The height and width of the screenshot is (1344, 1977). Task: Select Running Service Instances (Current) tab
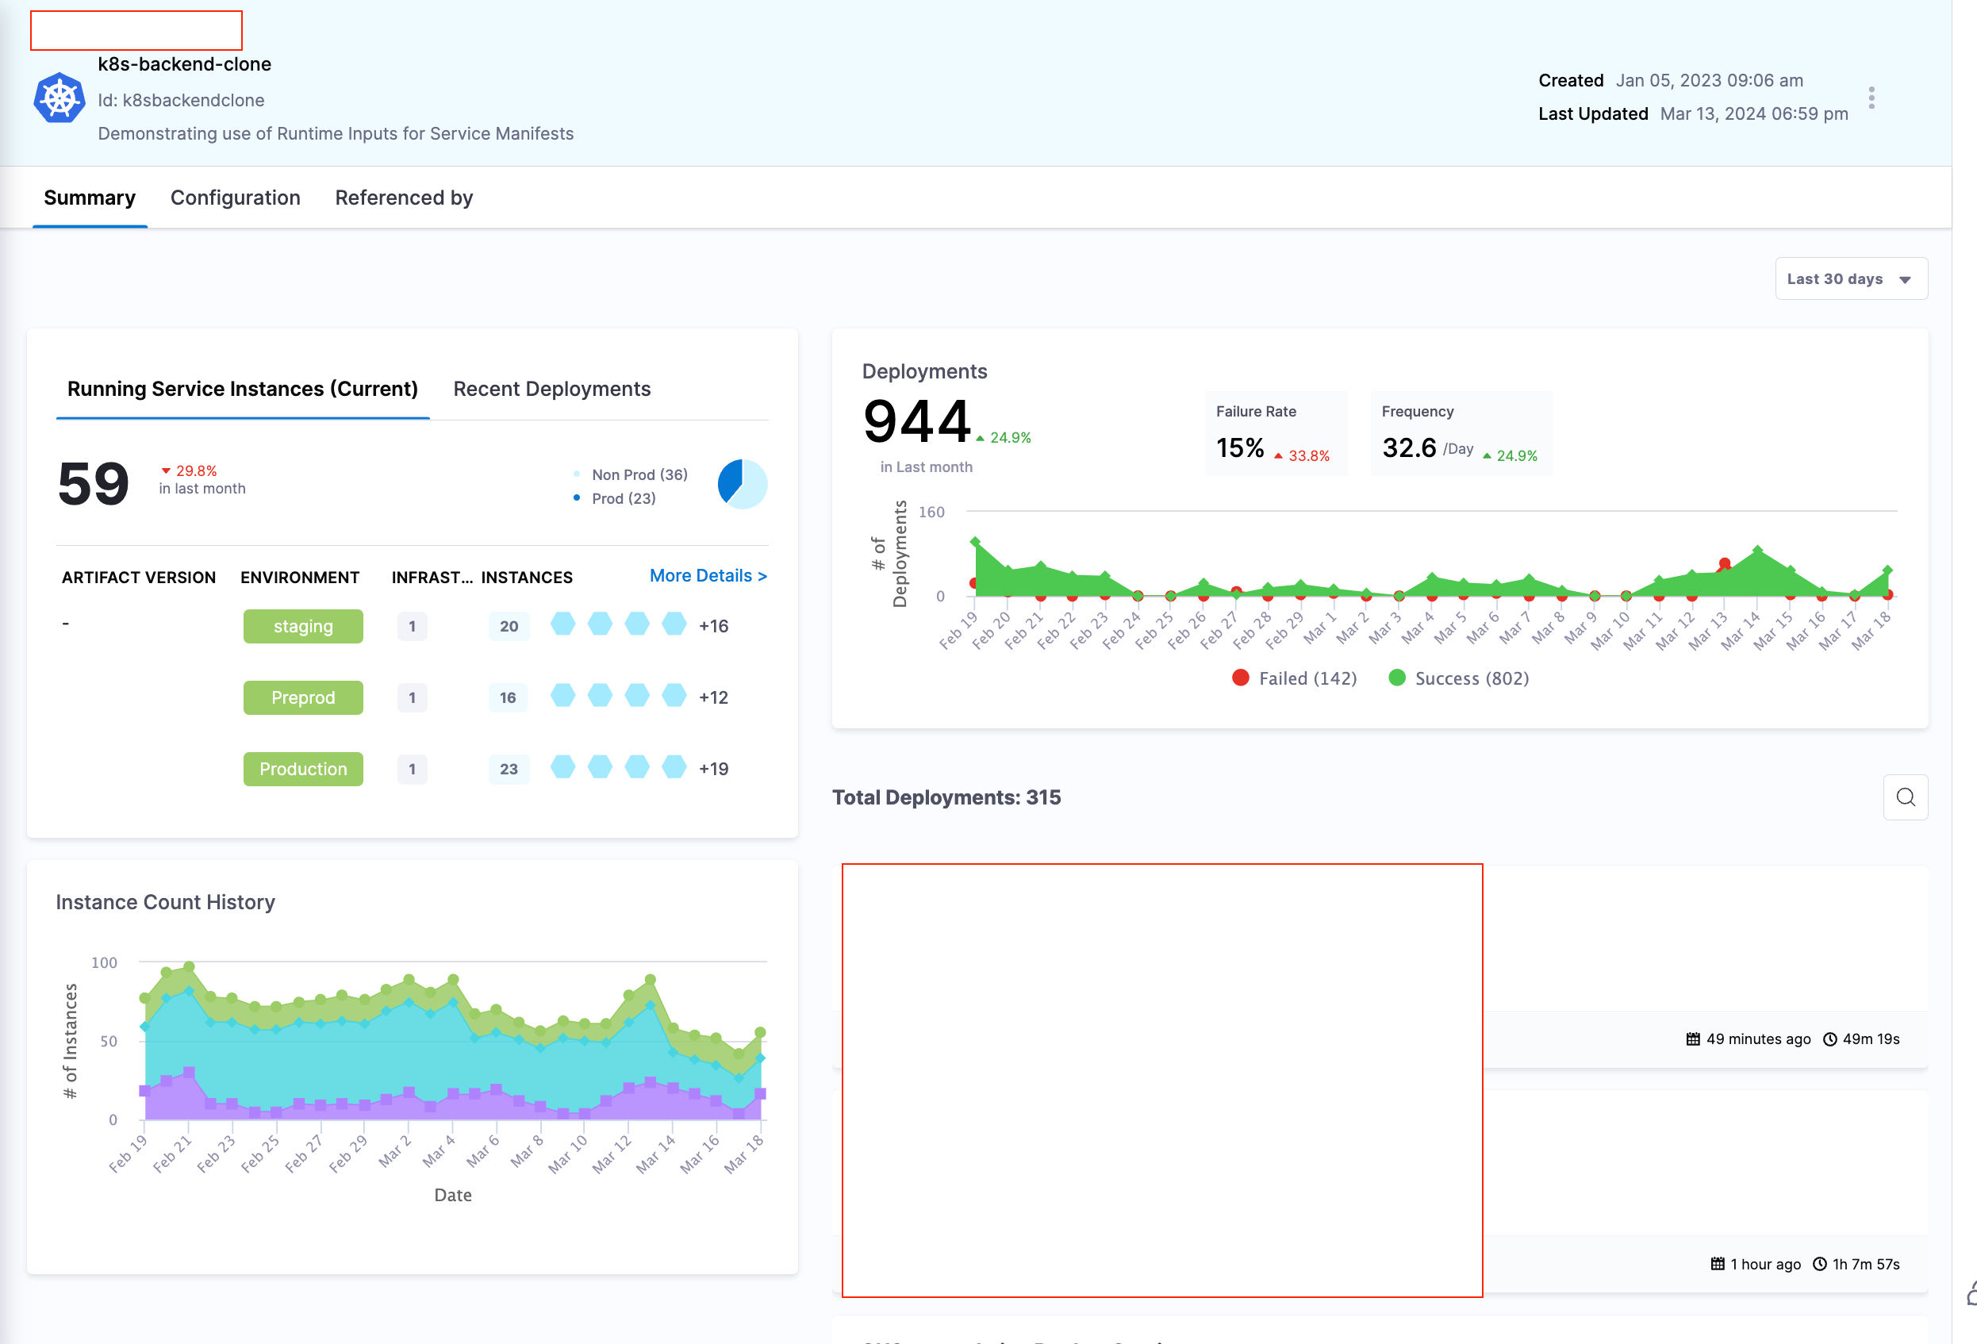coord(243,389)
